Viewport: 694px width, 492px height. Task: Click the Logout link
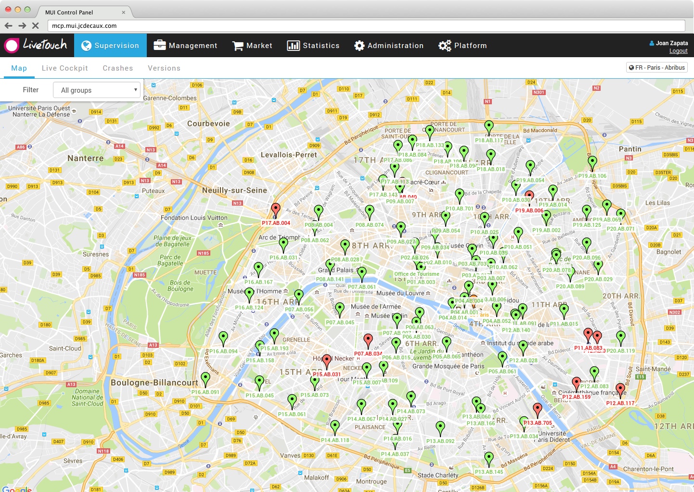point(679,51)
